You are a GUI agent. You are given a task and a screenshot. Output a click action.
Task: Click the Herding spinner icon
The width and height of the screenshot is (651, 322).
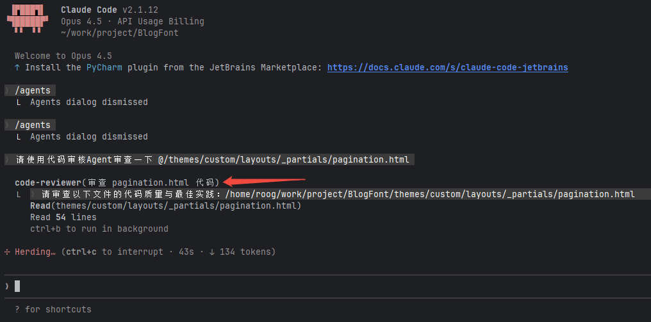7,252
